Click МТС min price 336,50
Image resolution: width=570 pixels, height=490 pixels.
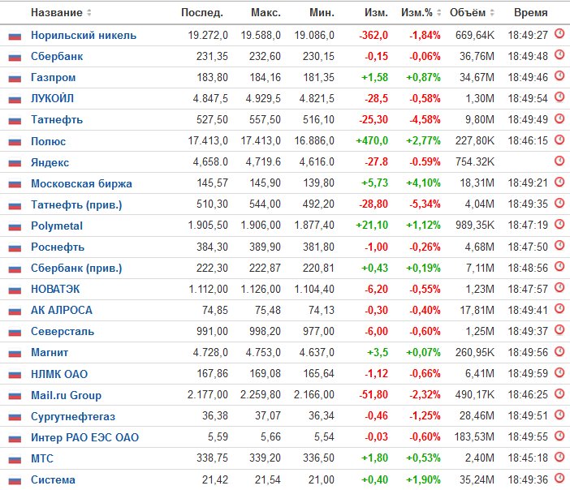[x=318, y=458]
